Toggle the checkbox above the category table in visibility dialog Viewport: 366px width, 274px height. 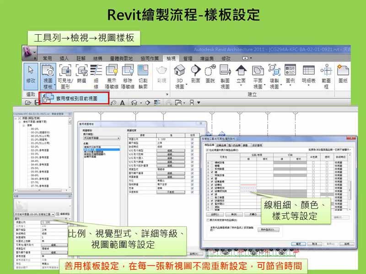[x=208, y=150]
